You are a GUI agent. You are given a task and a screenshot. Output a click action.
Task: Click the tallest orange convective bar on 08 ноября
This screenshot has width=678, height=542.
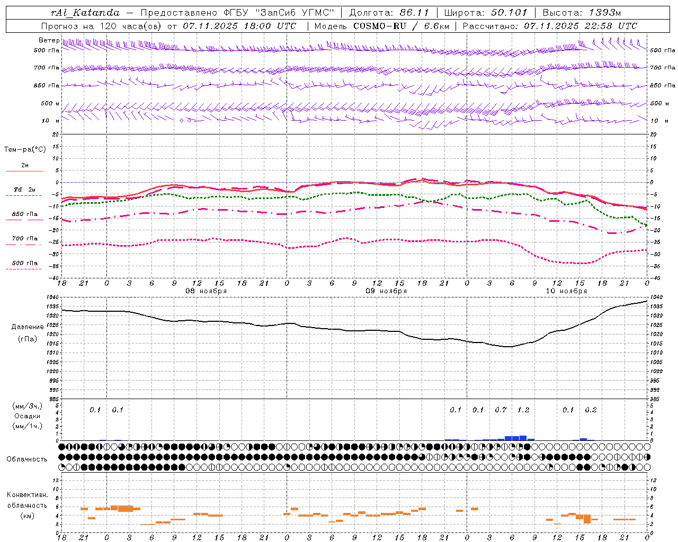[x=126, y=509]
